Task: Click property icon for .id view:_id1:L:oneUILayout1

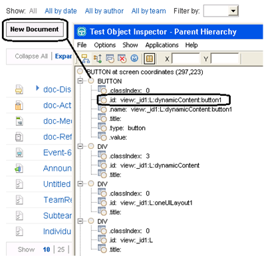Action: pyautogui.click(x=102, y=202)
